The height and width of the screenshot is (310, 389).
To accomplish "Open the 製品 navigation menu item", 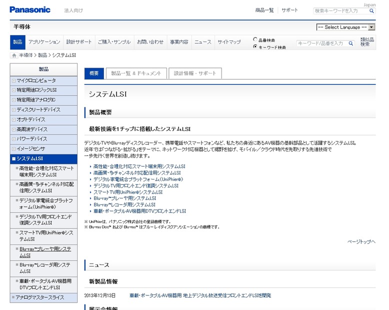I will (17, 42).
